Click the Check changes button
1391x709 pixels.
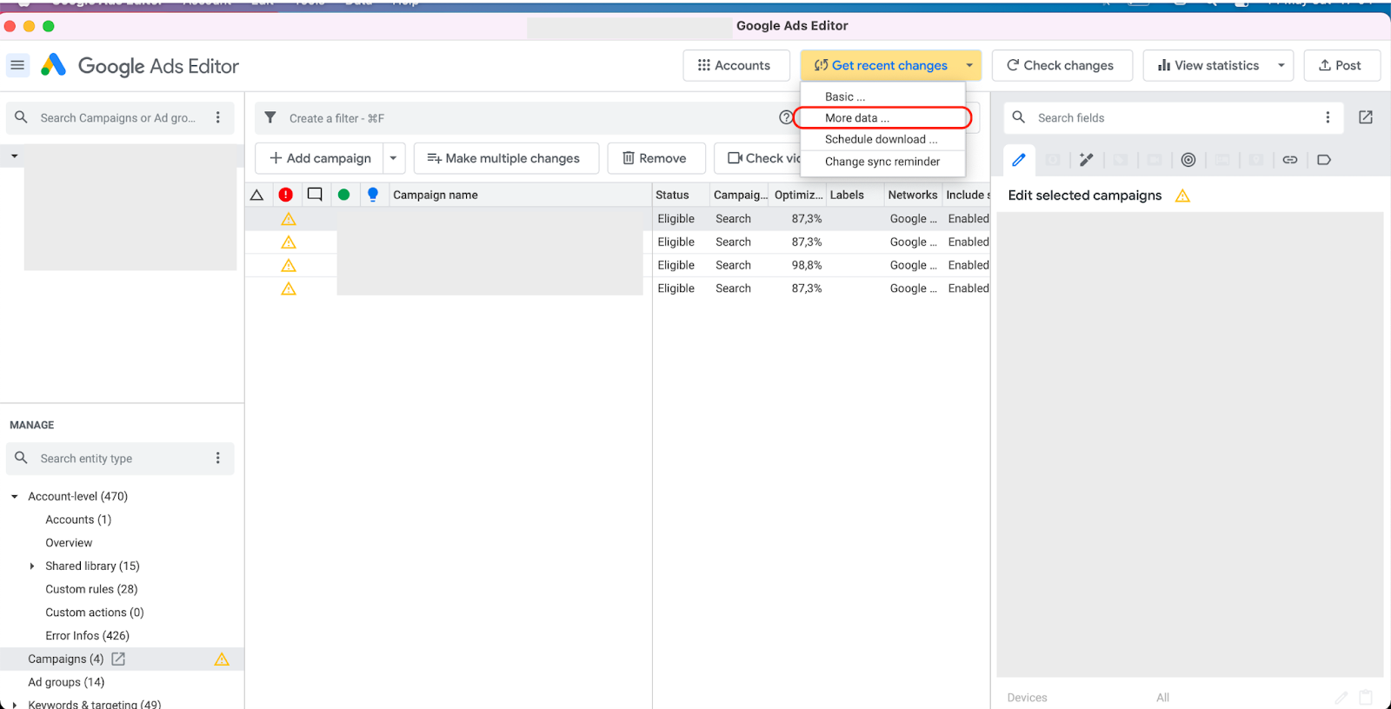point(1062,65)
